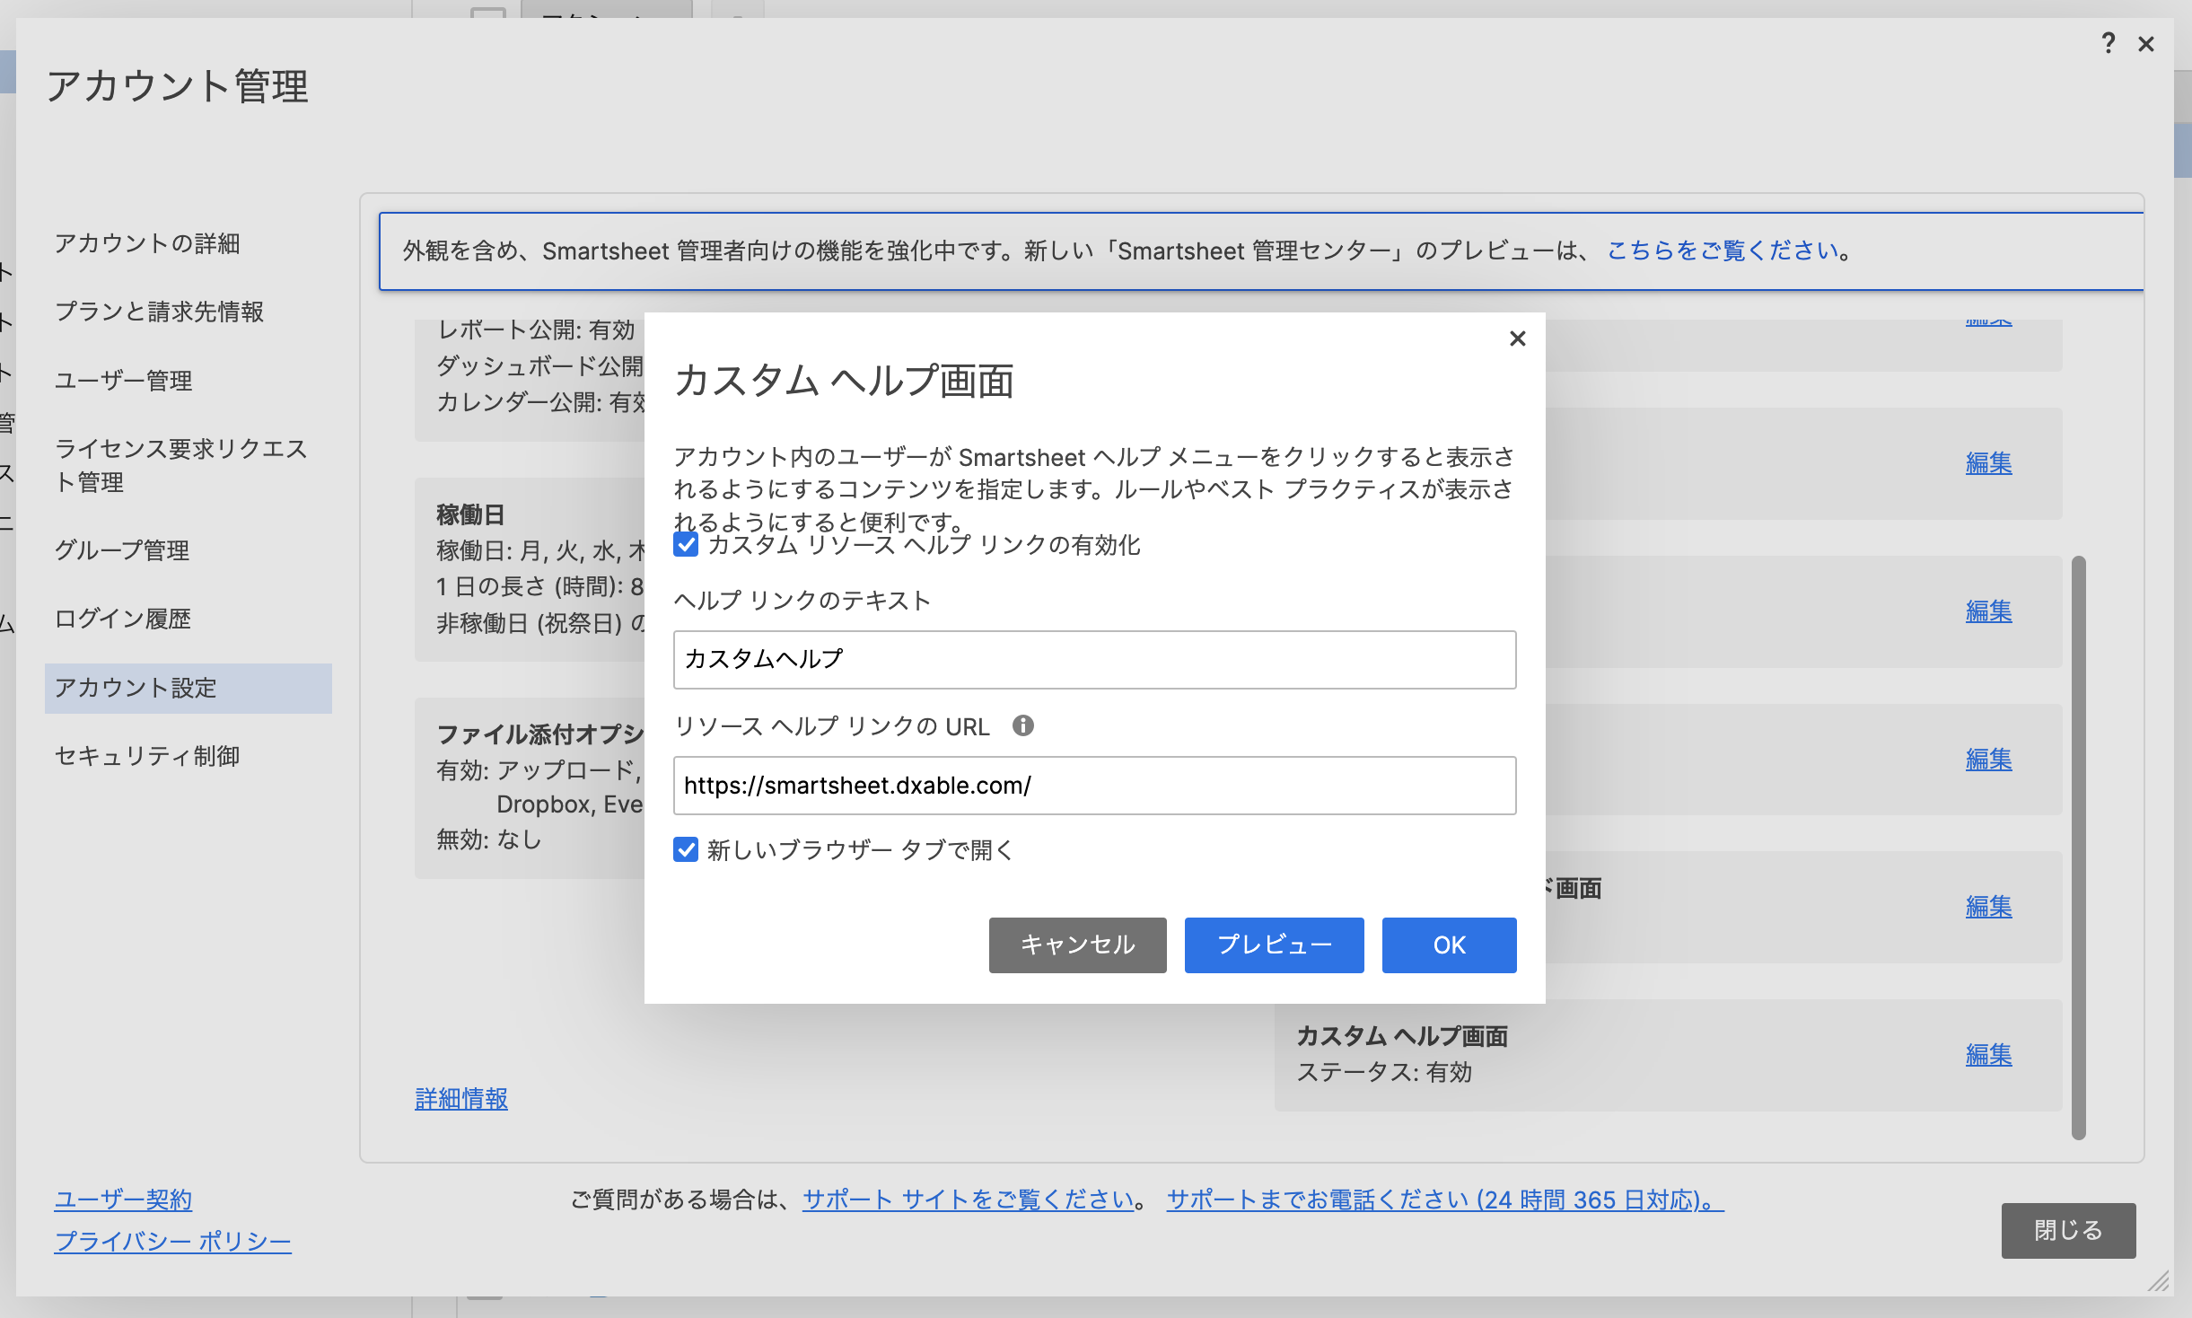Open セキュリティ制御 section

(x=147, y=756)
